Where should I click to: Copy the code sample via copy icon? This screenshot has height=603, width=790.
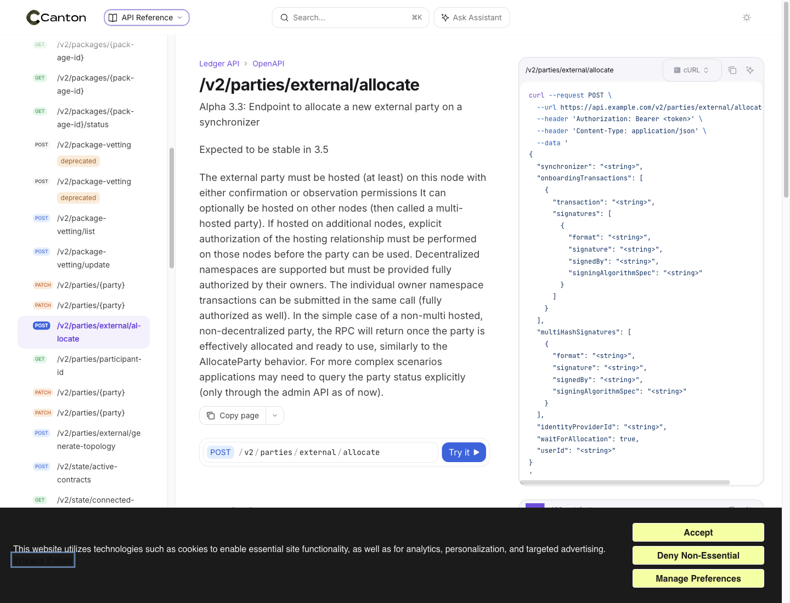[x=732, y=70]
